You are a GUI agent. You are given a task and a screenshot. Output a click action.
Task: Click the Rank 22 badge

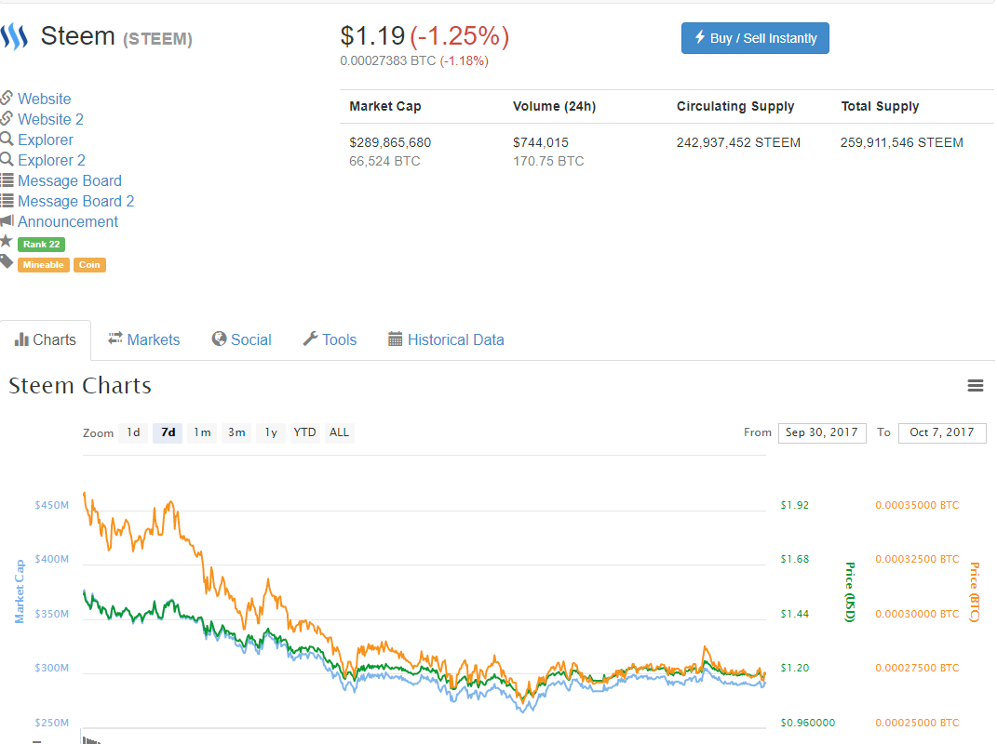[41, 244]
